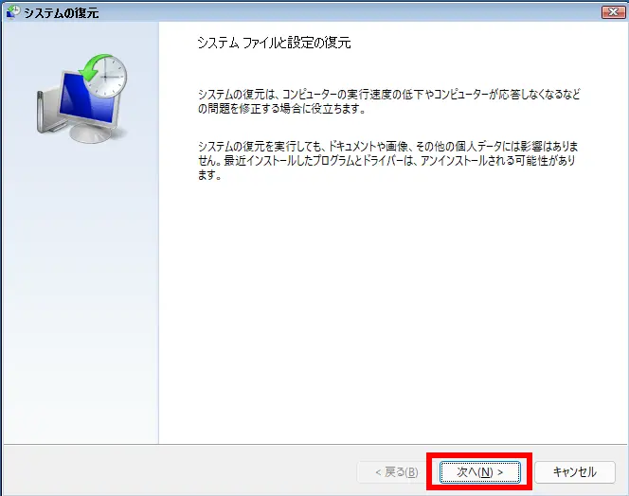Image resolution: width=629 pixels, height=496 pixels.
Task: Click the grayed-out < 戻る(B) button
Action: click(396, 472)
